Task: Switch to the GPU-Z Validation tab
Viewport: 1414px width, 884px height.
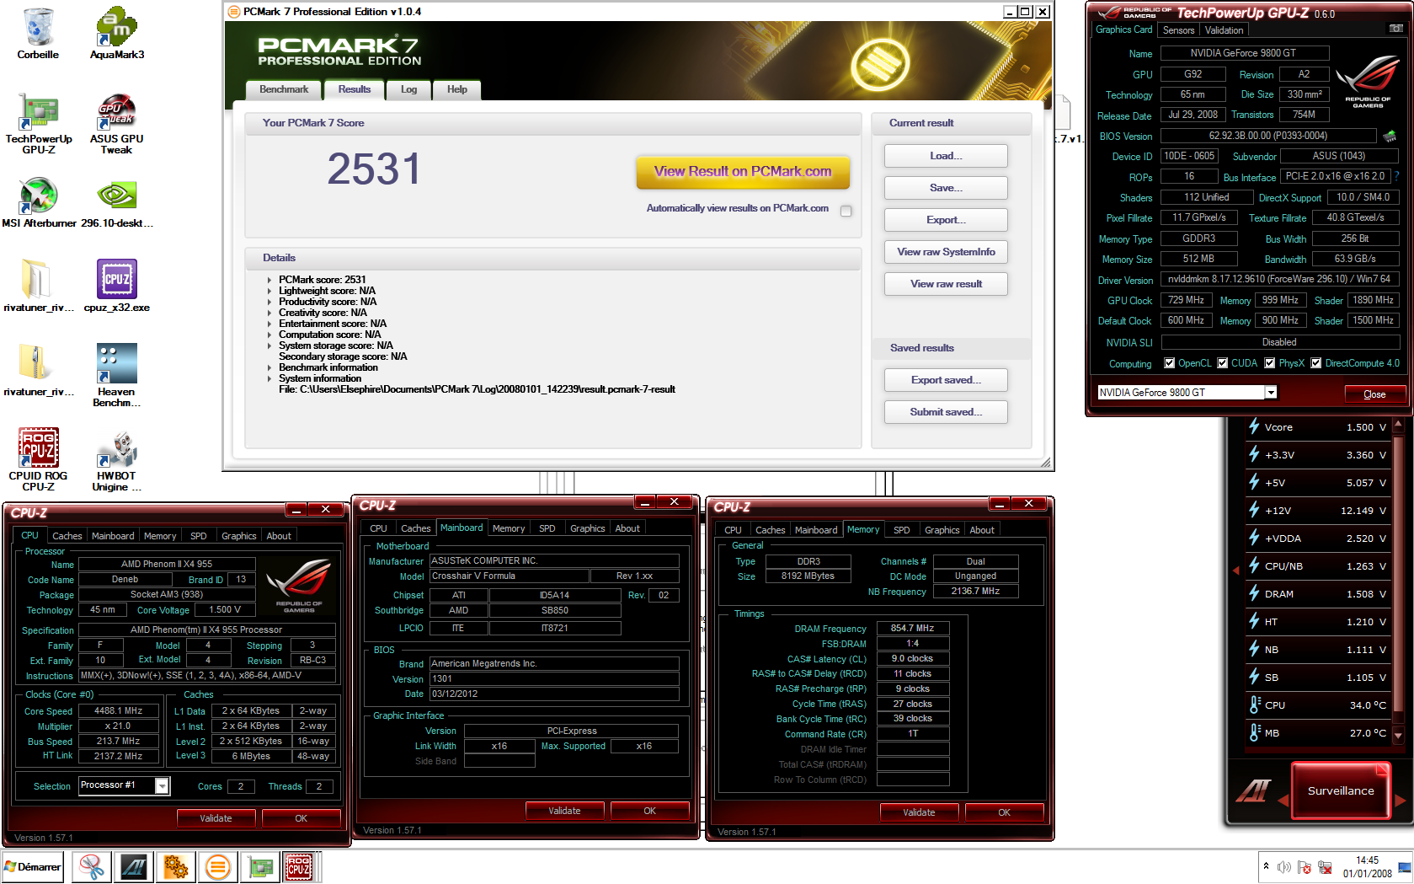Action: [x=1224, y=30]
